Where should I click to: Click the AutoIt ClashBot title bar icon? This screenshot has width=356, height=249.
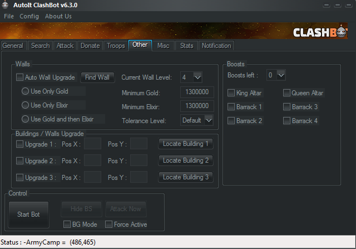pyautogui.click(x=5, y=4)
